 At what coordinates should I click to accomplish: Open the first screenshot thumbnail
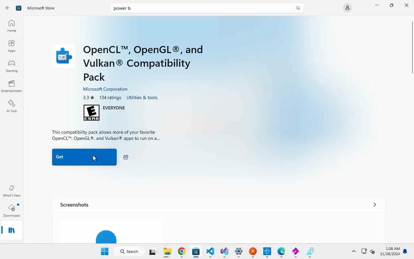(x=111, y=232)
